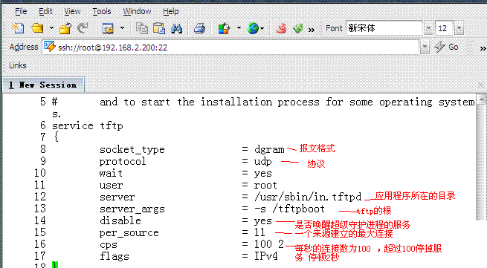Click the value '100 2'
Image resolution: width=487 pixels, height=268 pixels.
click(x=269, y=244)
